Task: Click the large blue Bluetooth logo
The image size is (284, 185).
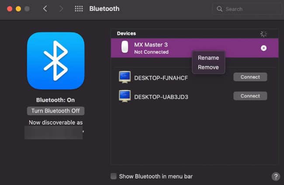Action: [x=55, y=61]
